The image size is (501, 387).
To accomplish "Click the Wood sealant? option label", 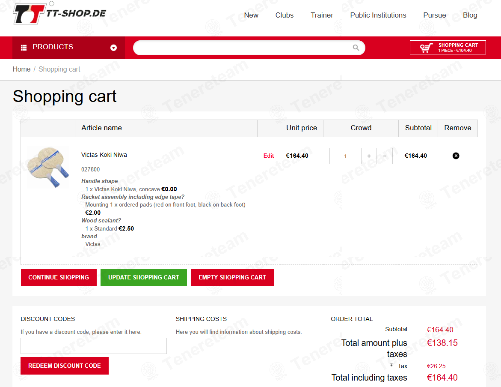I will pos(101,221).
